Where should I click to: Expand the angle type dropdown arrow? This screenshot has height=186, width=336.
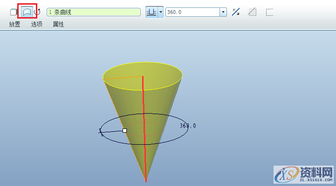click(x=161, y=12)
